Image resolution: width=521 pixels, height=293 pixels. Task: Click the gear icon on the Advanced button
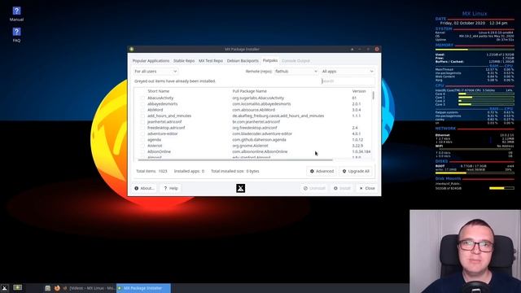pyautogui.click(x=312, y=171)
